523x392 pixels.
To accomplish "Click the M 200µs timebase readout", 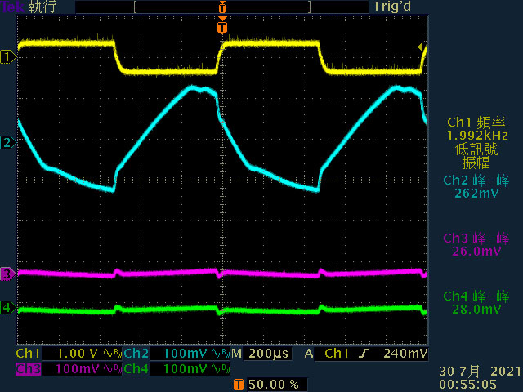I will pos(260,354).
